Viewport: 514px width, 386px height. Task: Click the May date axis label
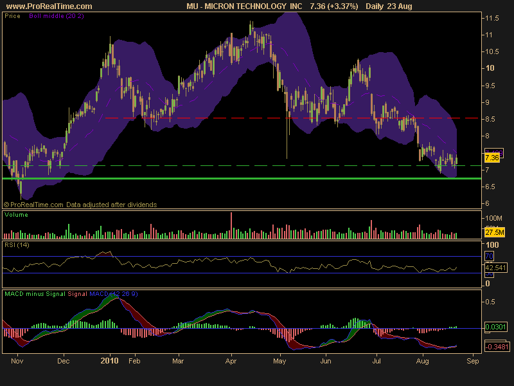coord(279,361)
